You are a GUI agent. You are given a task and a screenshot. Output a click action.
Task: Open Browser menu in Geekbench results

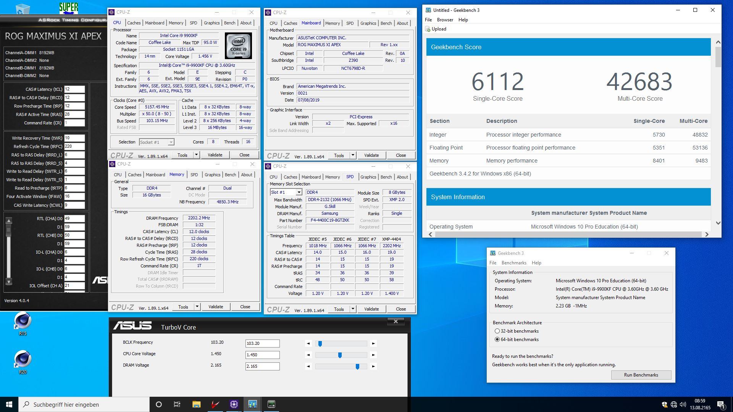point(445,20)
